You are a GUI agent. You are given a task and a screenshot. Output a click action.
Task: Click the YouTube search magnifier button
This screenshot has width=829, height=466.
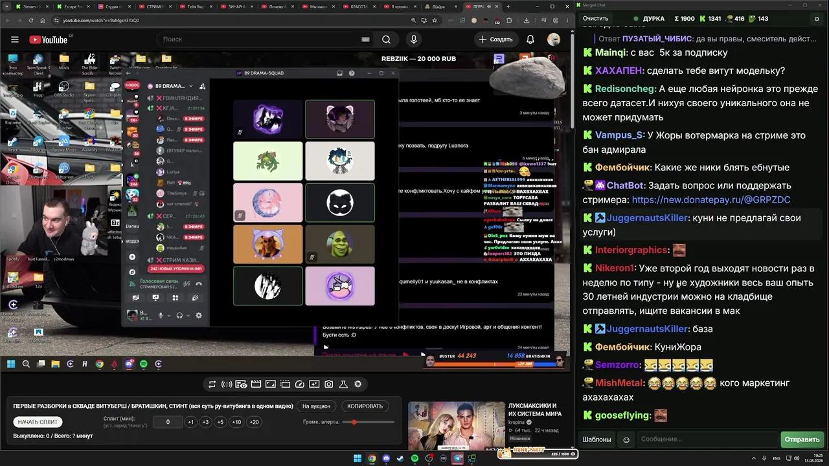click(x=386, y=39)
